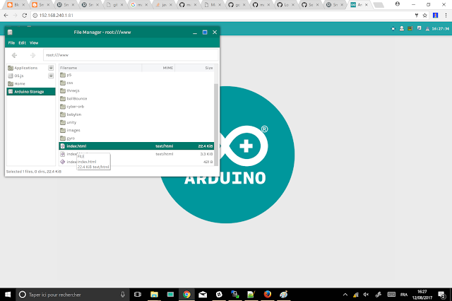
Task: Go back in File Manager navigation
Action: click(x=14, y=55)
